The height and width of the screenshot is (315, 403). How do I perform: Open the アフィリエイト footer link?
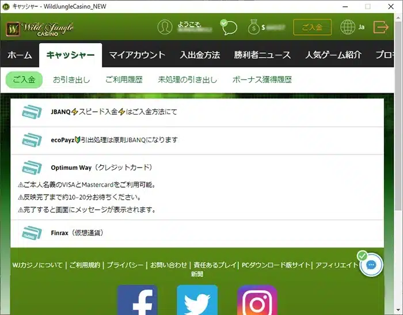point(337,265)
